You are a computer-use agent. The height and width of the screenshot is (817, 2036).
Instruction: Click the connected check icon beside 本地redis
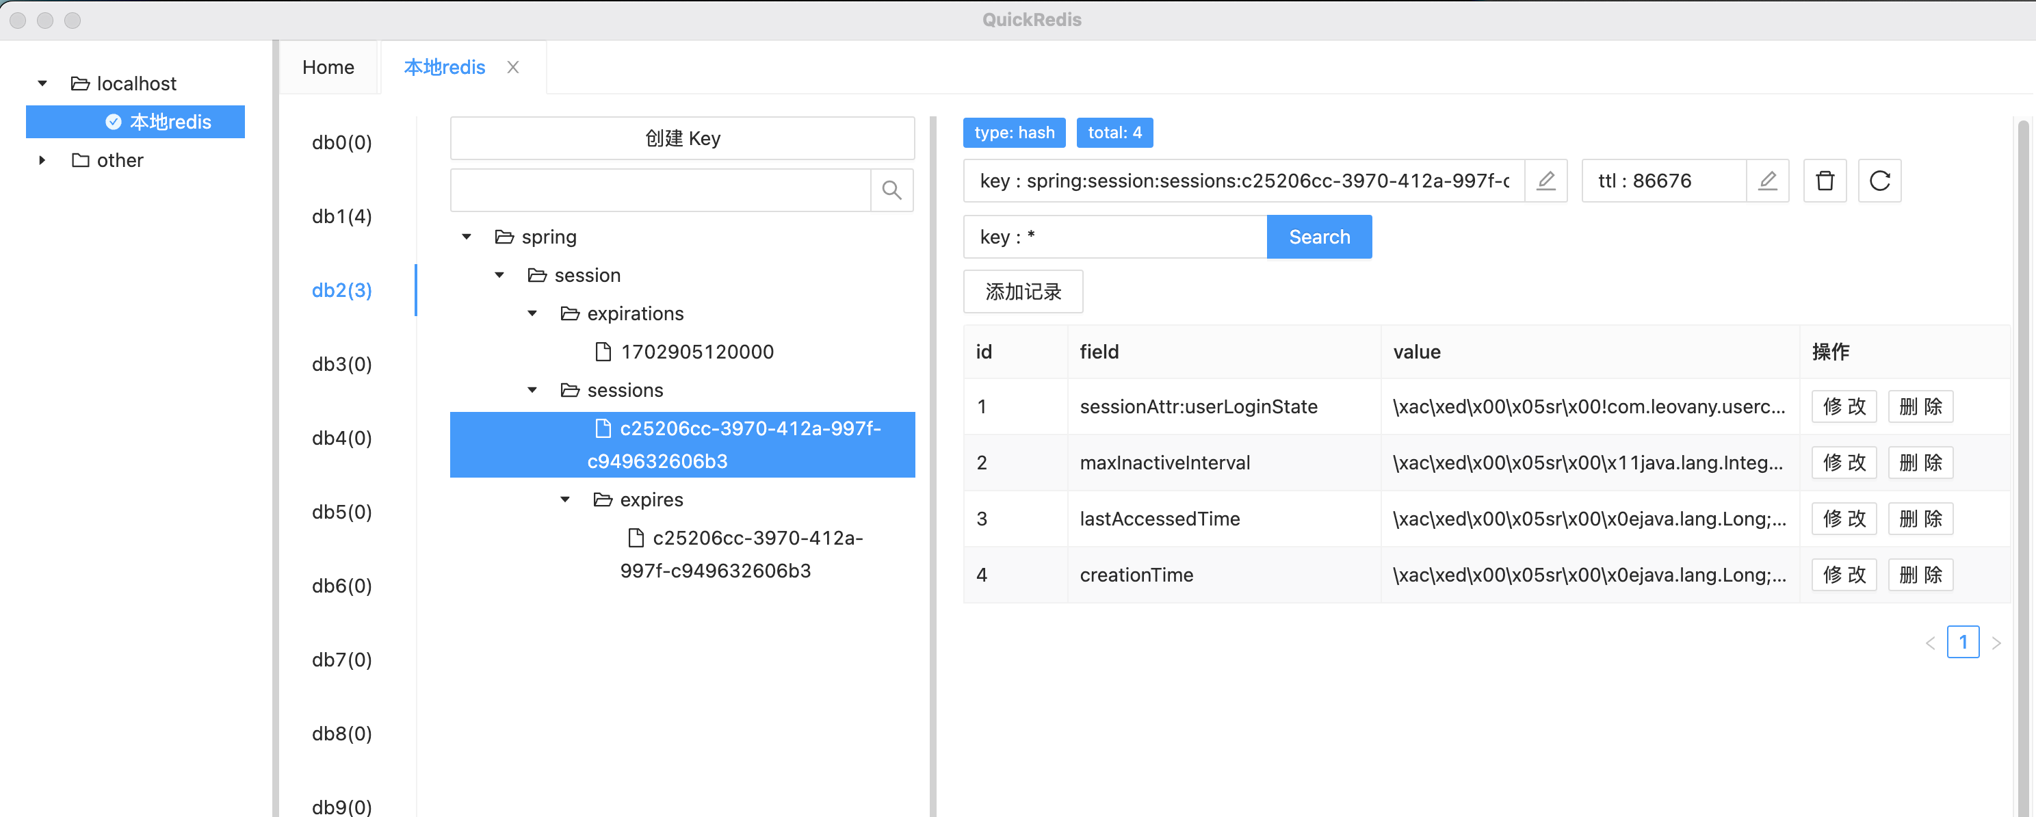pyautogui.click(x=113, y=122)
